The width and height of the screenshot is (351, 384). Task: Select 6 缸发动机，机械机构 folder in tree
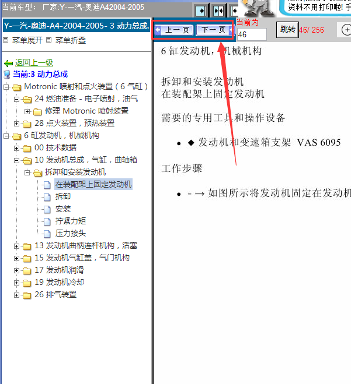[61, 135]
